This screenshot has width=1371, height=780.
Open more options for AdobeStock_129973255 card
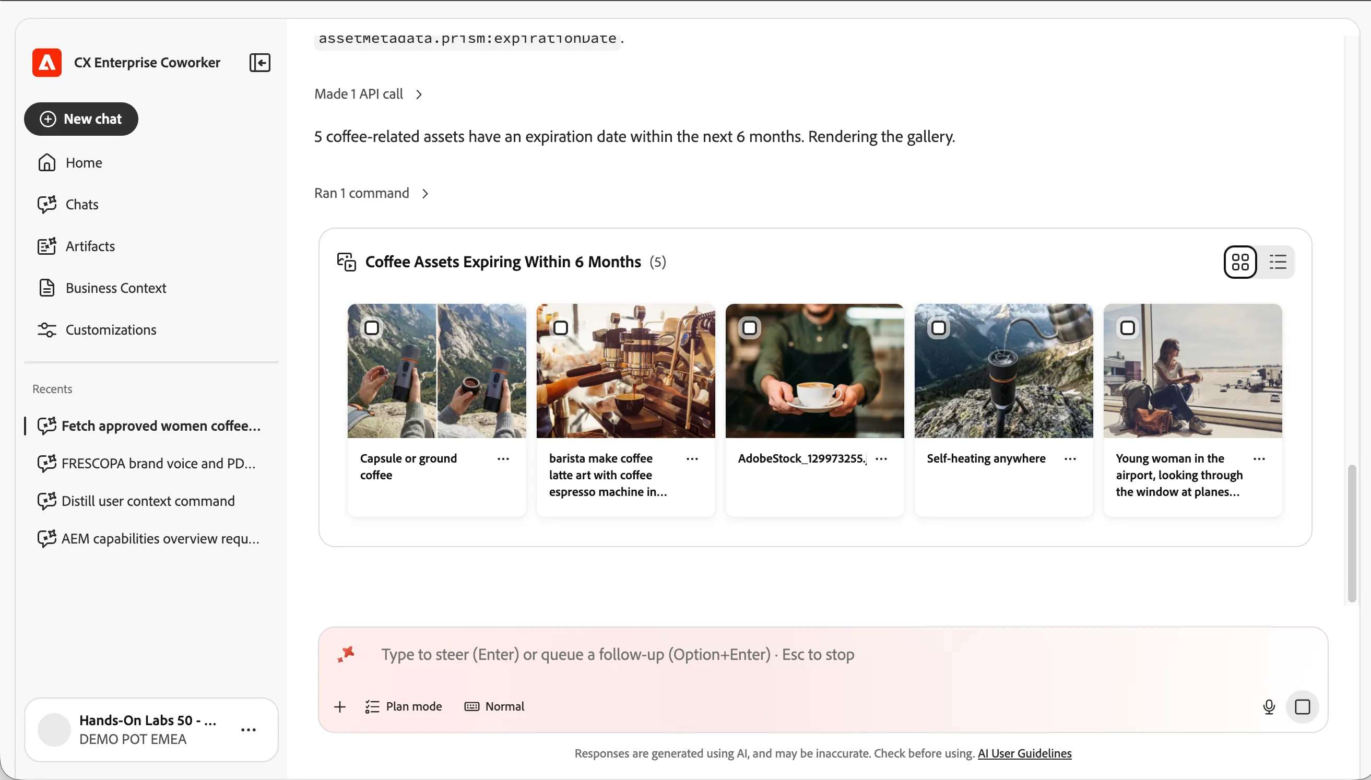pyautogui.click(x=881, y=458)
